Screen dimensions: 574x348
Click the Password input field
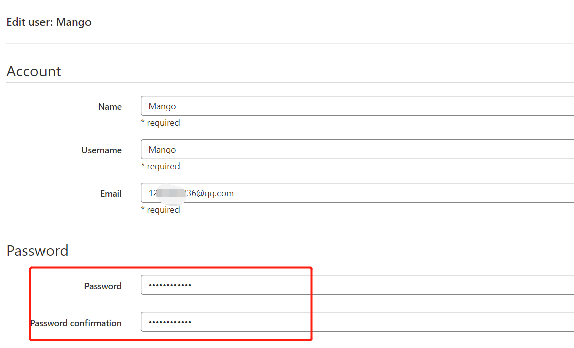point(357,285)
